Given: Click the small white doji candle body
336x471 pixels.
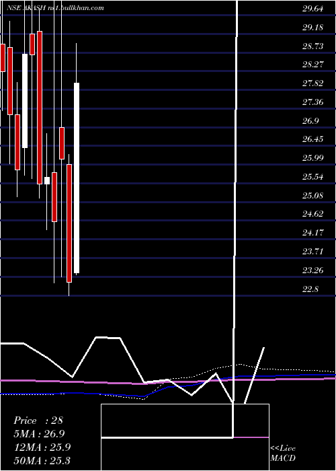Looking at the screenshot, I should pos(47,180).
